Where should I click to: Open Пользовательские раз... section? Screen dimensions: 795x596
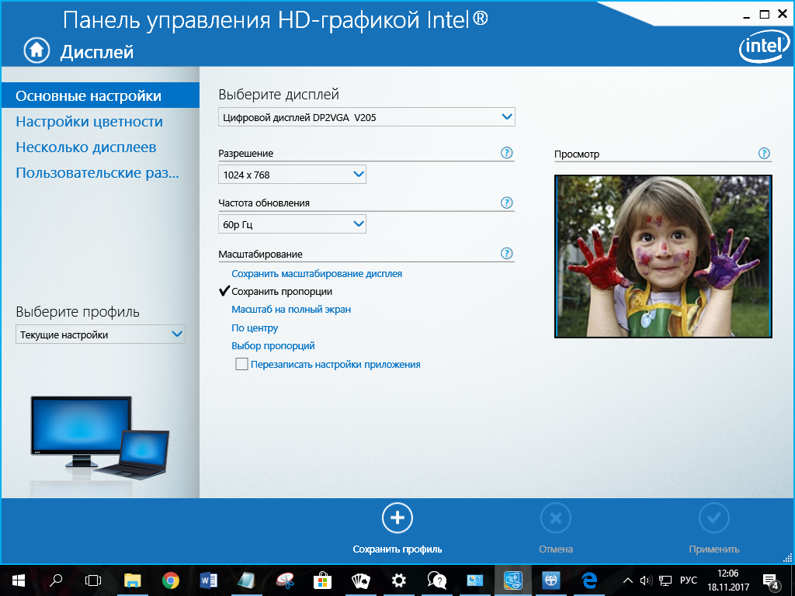(97, 173)
